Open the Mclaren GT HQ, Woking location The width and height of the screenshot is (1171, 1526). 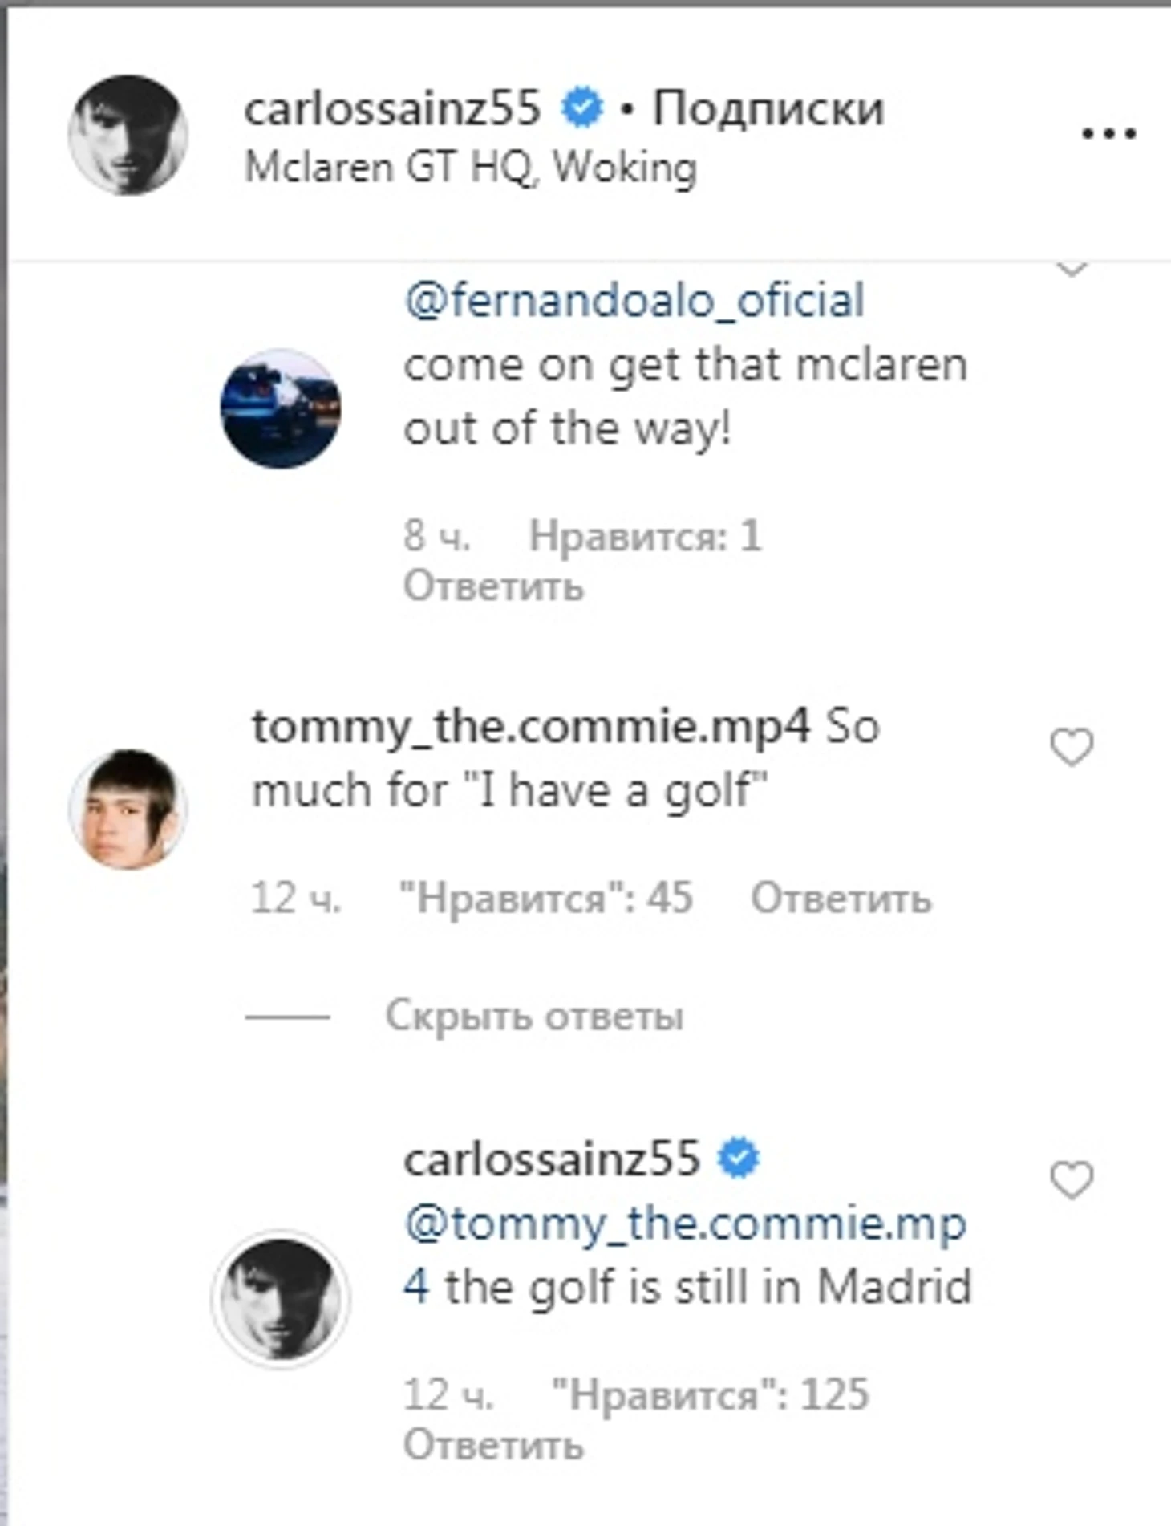click(470, 168)
